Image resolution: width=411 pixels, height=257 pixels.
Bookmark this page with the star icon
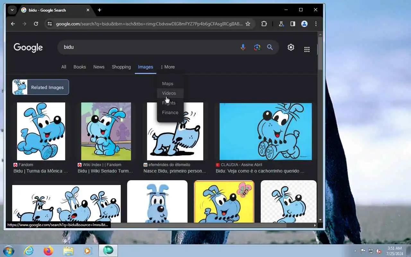248,24
